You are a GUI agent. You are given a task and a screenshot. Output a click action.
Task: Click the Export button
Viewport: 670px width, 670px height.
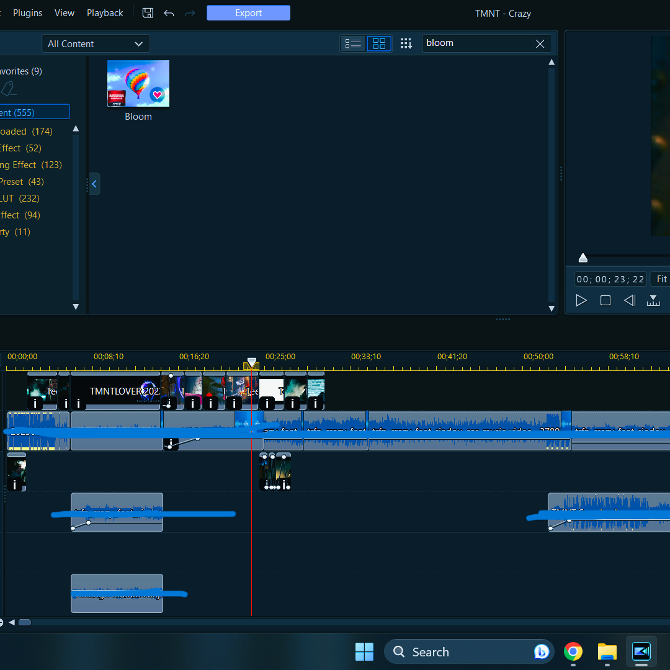pos(248,13)
